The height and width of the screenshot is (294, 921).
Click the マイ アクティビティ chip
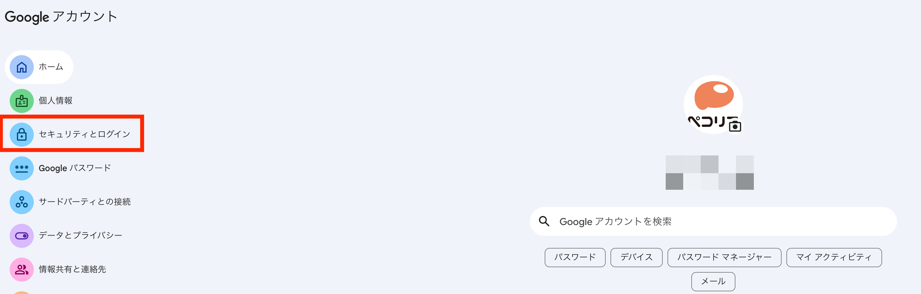[x=834, y=257]
